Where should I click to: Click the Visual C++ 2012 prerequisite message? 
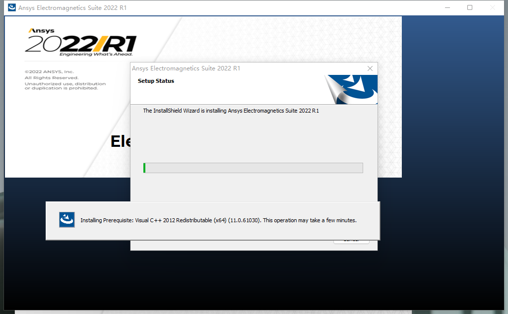click(x=218, y=220)
